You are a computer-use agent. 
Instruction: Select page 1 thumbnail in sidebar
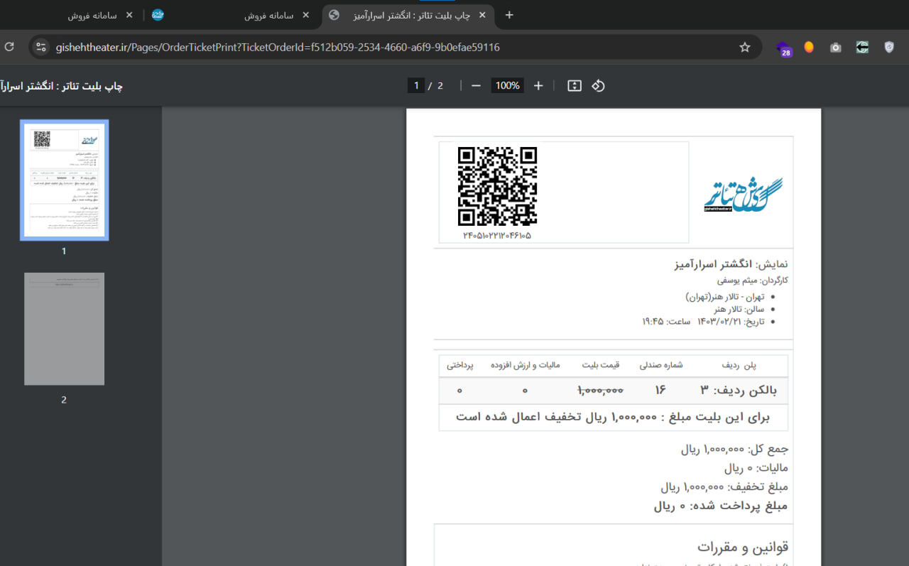tap(64, 180)
